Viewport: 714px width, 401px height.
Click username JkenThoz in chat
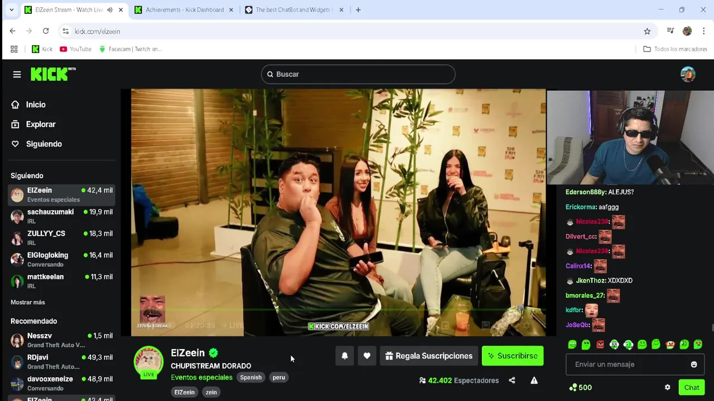click(x=591, y=281)
